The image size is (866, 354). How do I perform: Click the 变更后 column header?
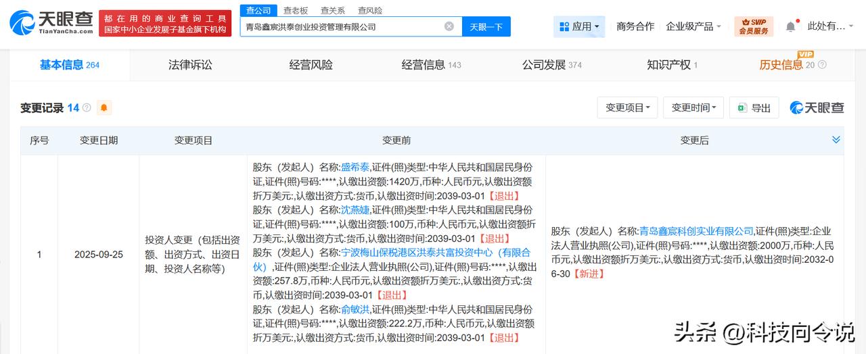[x=695, y=140]
